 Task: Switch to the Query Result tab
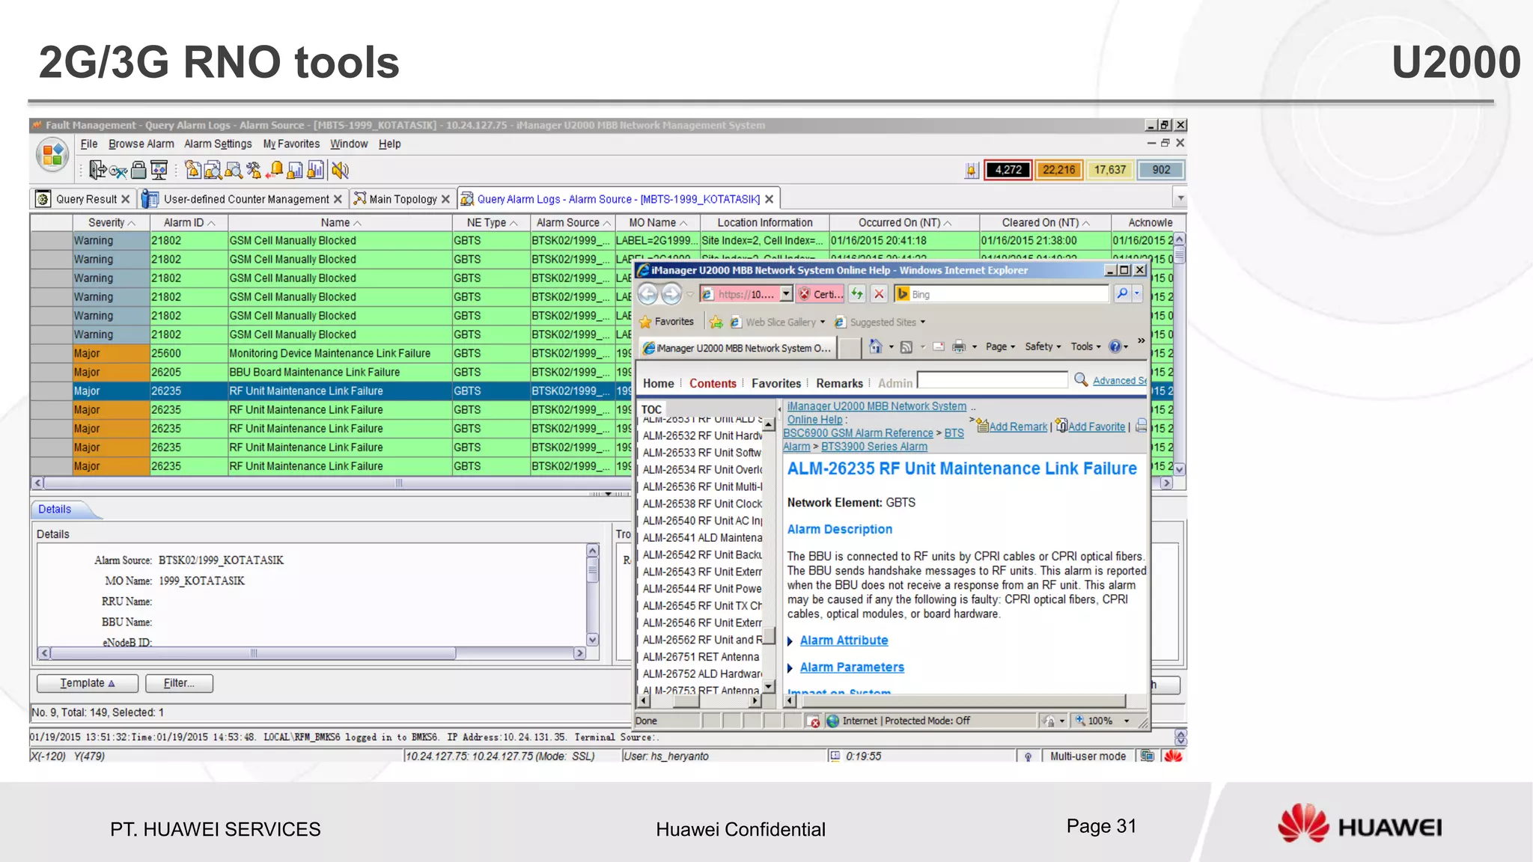click(82, 199)
